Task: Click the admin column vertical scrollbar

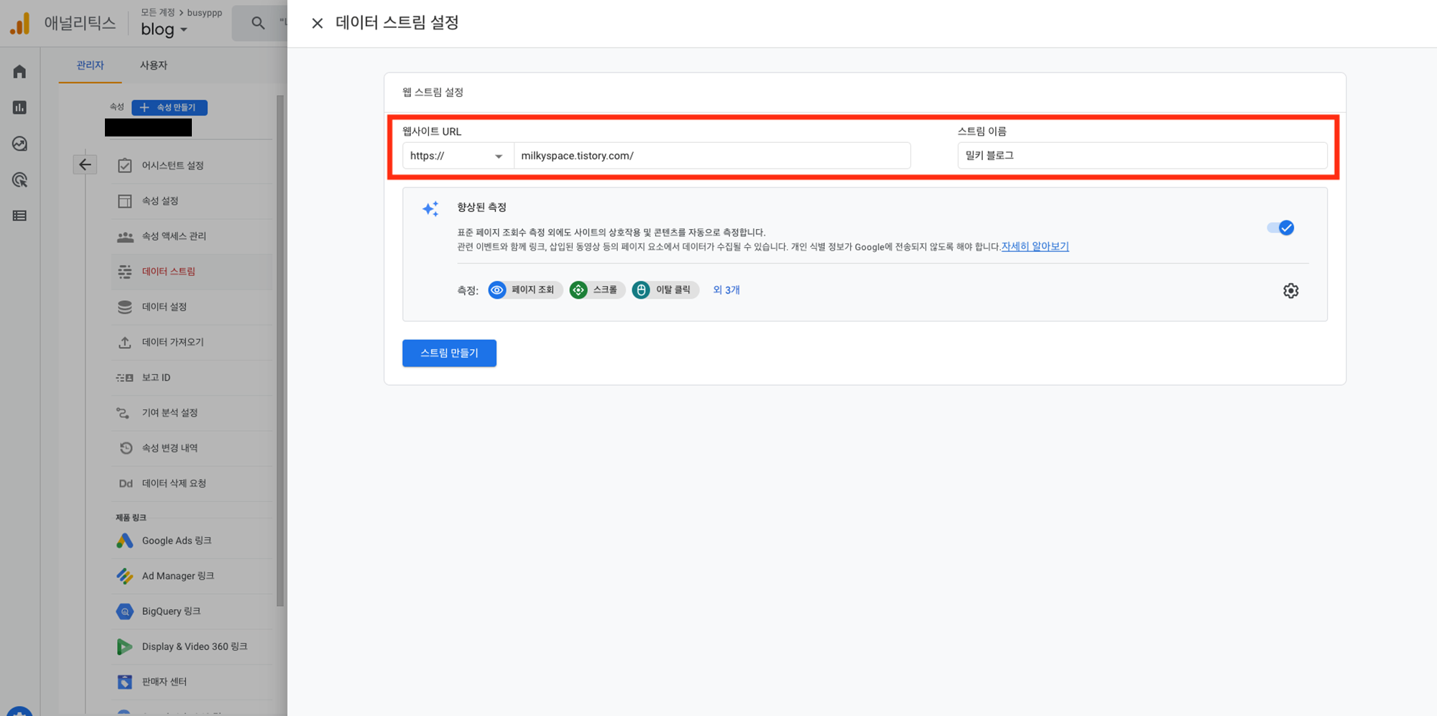Action: [280, 350]
